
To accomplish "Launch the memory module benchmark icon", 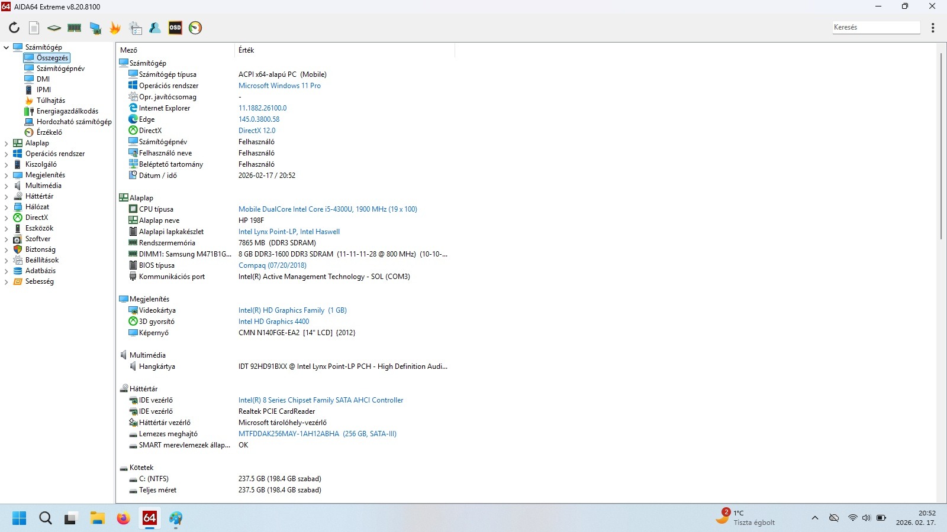I will tap(75, 28).
